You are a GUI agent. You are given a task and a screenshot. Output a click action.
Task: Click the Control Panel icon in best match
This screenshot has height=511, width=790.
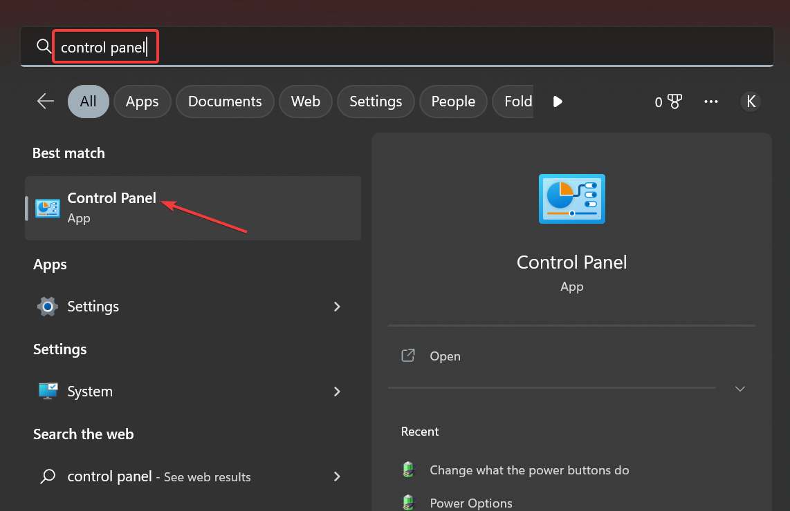48,209
